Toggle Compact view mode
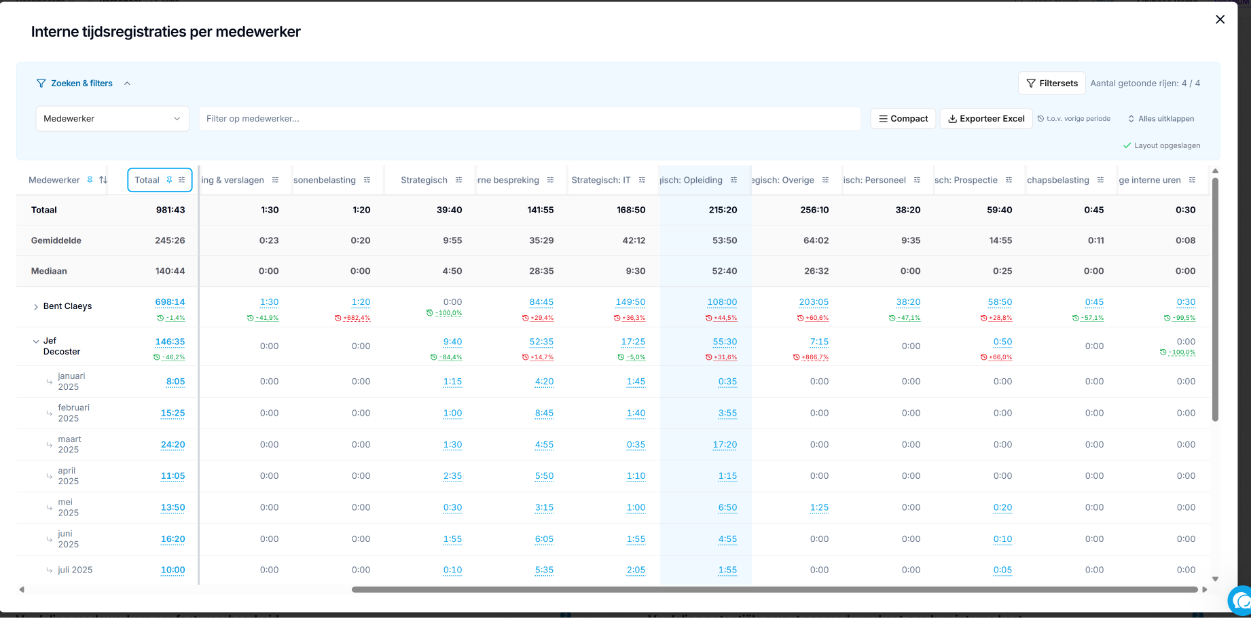 click(903, 119)
